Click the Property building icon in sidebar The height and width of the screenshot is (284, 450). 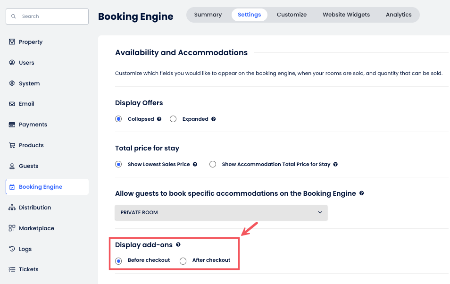coord(12,42)
